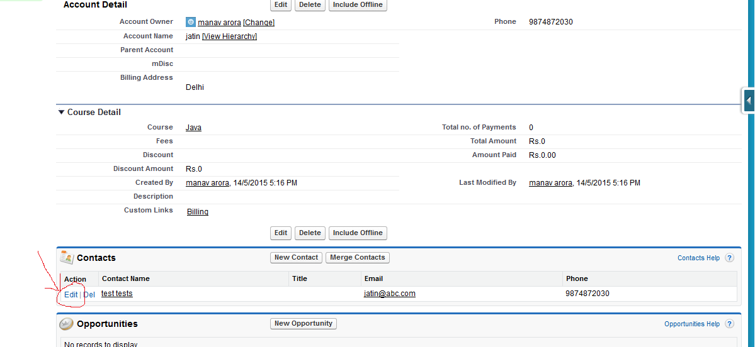
Task: Click Del link for test tests contact
Action: (x=89, y=295)
